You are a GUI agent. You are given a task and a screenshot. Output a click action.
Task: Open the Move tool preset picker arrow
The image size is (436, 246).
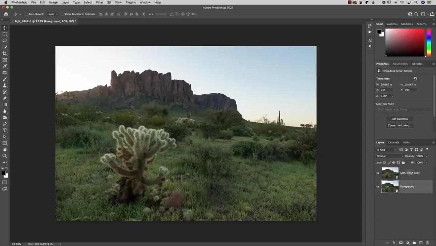(x=20, y=14)
